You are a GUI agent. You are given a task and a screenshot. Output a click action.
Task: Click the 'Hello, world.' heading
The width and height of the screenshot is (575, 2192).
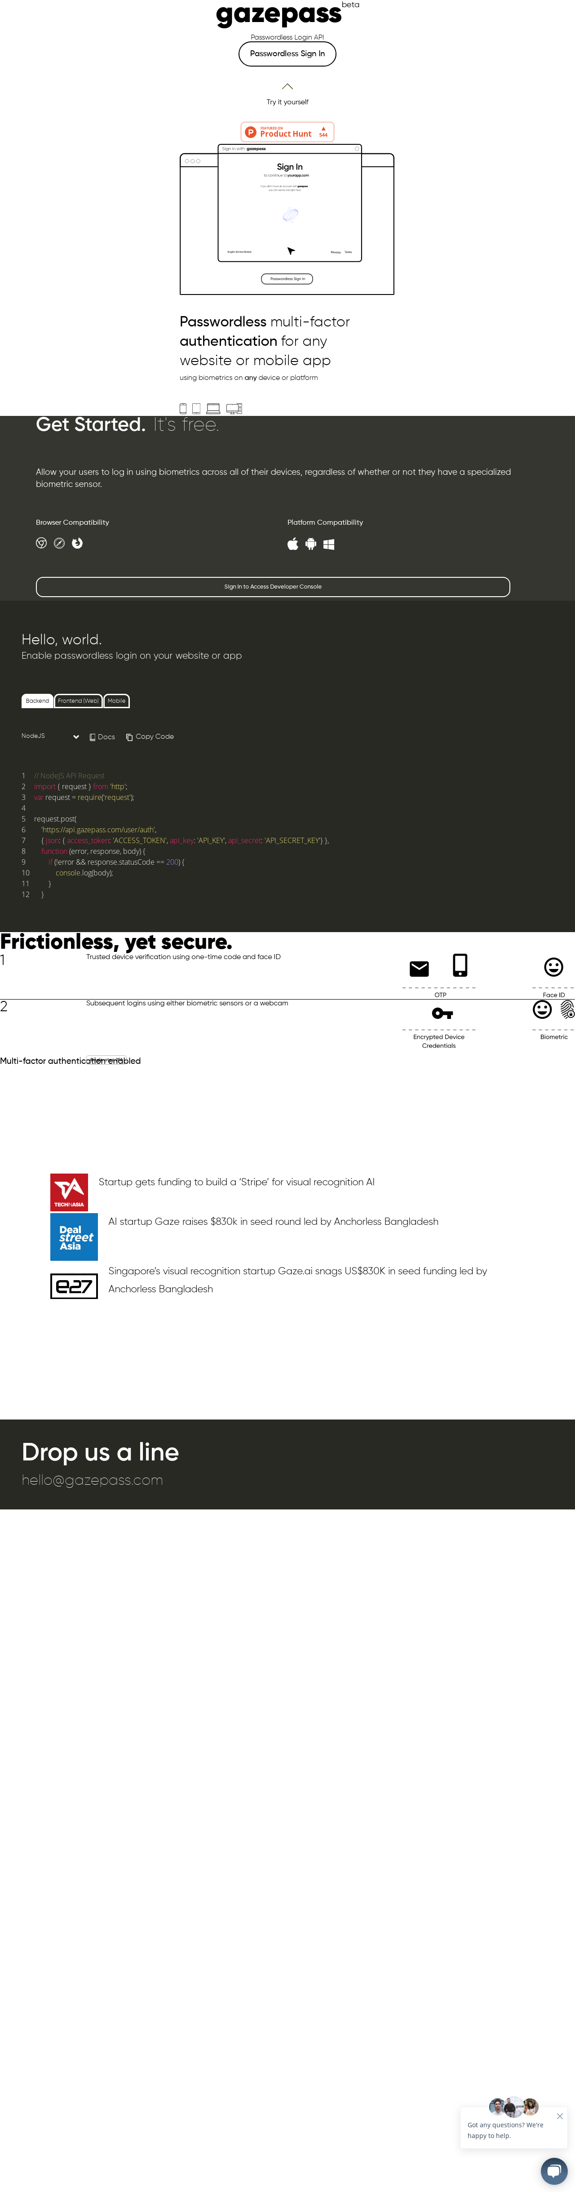61,639
